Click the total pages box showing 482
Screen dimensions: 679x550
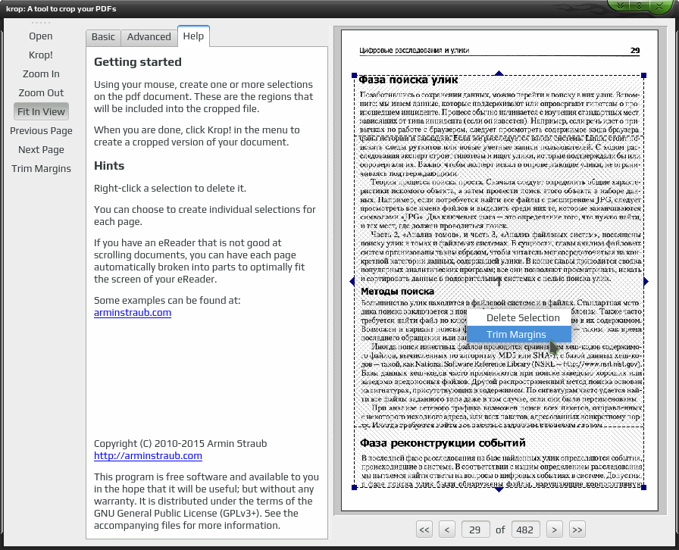[x=525, y=530]
